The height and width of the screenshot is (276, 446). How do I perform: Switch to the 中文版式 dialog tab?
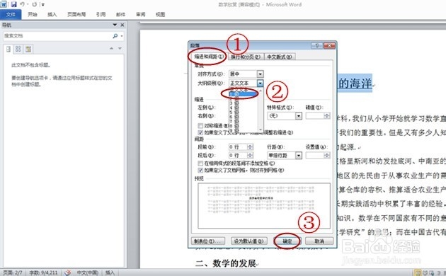coord(280,57)
